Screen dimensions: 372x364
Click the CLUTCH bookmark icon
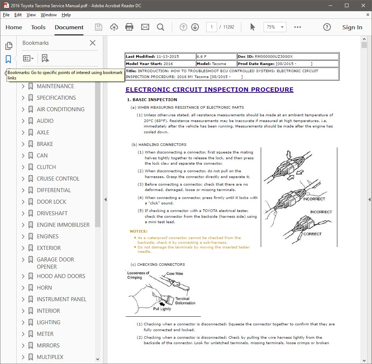click(31, 167)
